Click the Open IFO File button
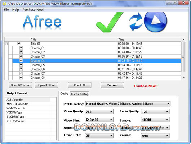191x144 pixels. click(x=46, y=85)
